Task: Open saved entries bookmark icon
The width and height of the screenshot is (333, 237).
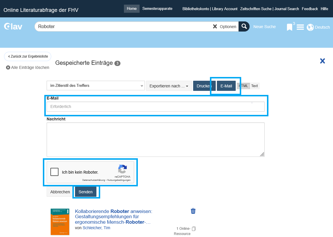Action: (x=290, y=27)
